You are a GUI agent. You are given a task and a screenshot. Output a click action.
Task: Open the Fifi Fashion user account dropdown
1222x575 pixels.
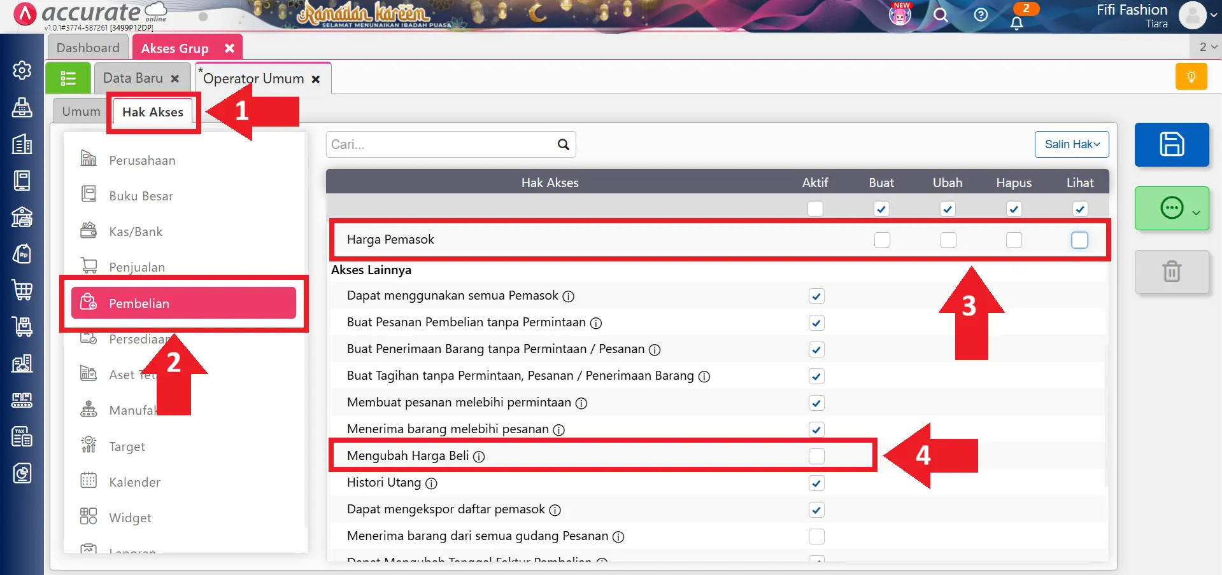1197,15
